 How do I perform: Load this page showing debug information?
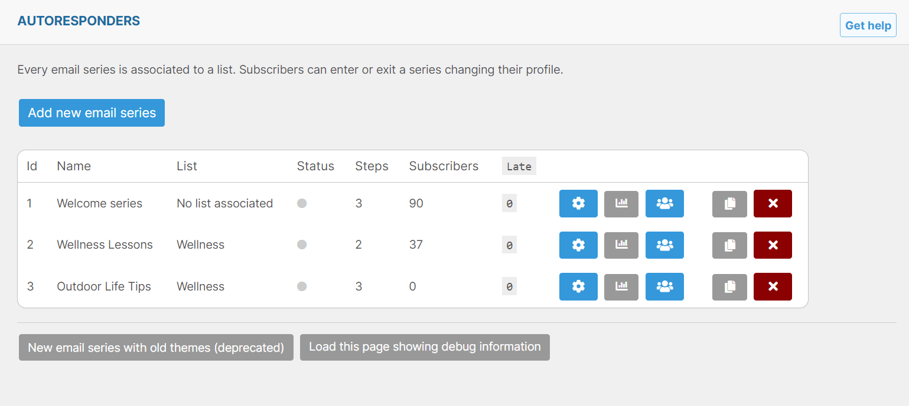[x=425, y=348]
